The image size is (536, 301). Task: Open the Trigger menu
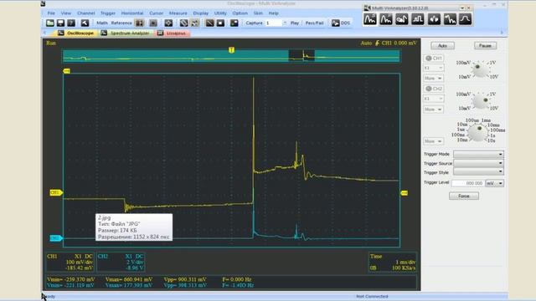pos(108,13)
